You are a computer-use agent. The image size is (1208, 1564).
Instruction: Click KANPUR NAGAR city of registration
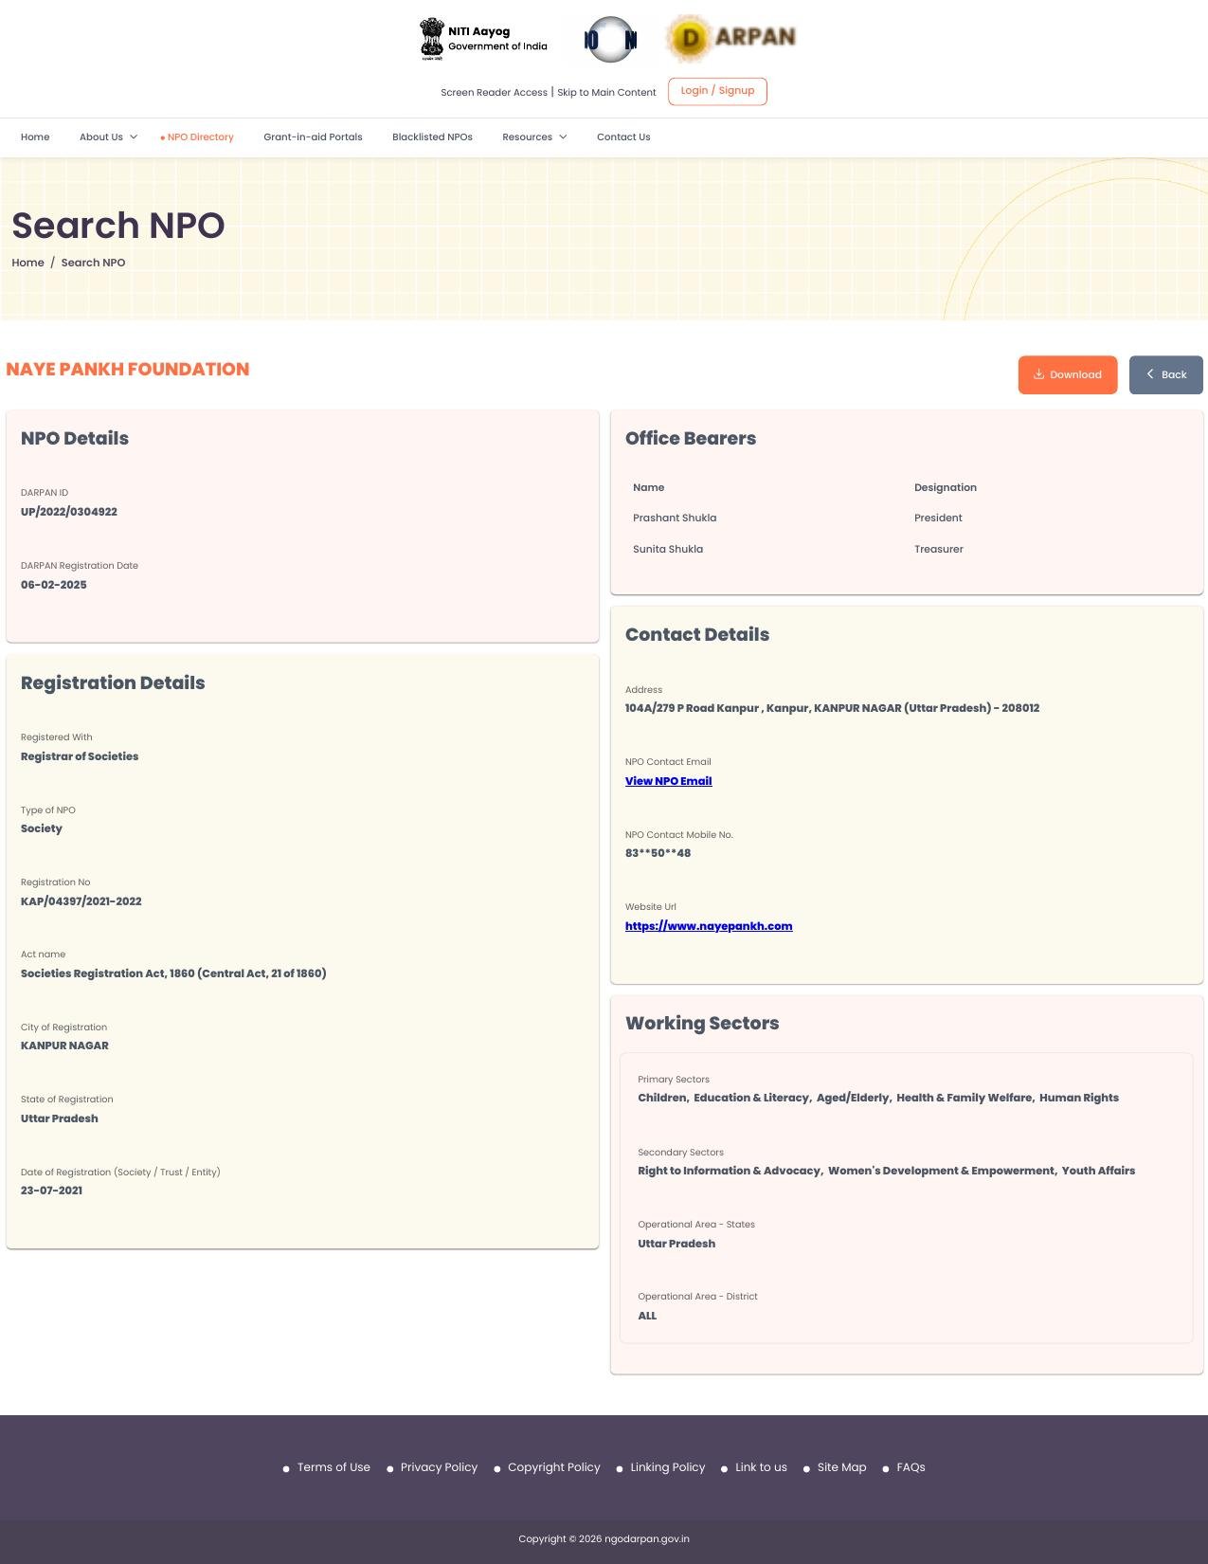(x=64, y=1046)
